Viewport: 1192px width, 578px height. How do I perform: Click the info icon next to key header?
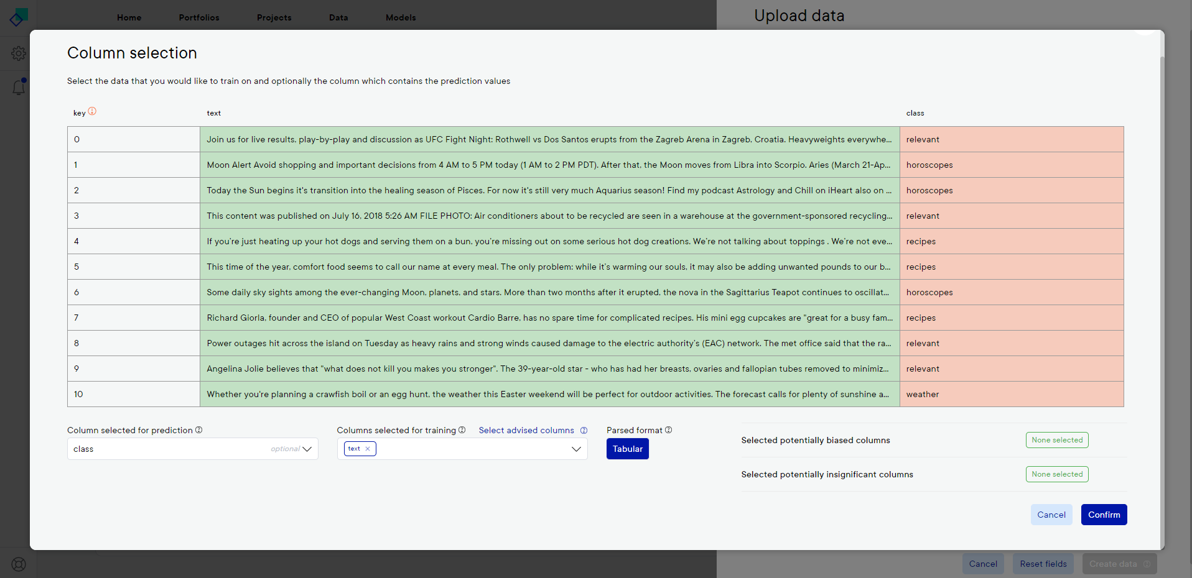(x=92, y=111)
